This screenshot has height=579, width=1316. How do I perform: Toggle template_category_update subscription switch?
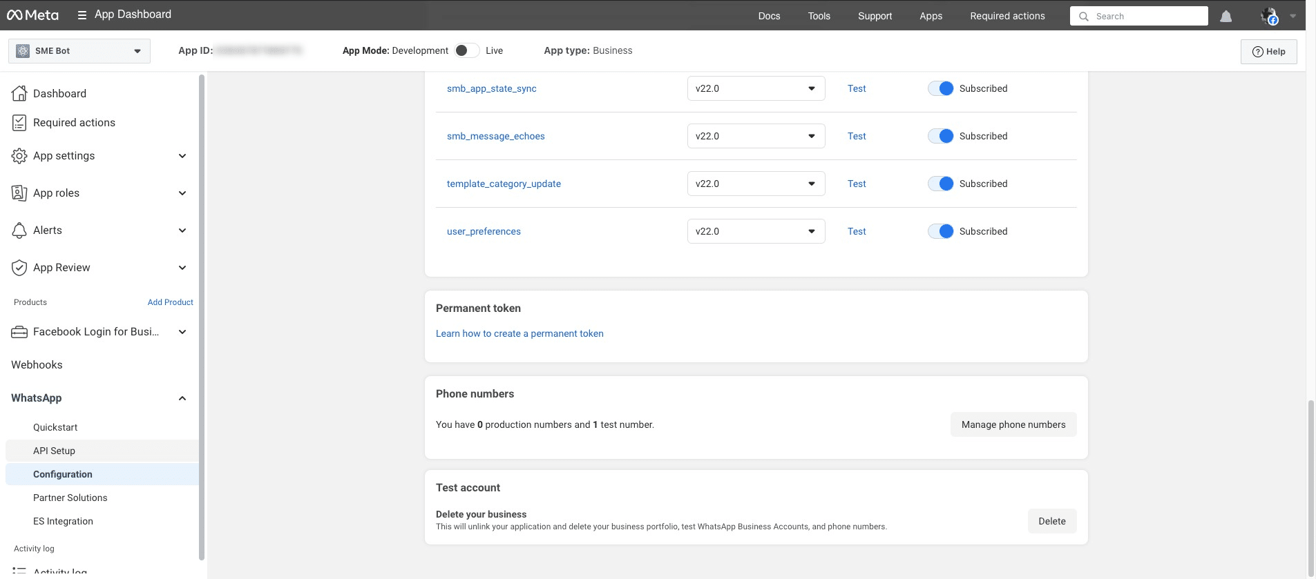pyautogui.click(x=941, y=184)
